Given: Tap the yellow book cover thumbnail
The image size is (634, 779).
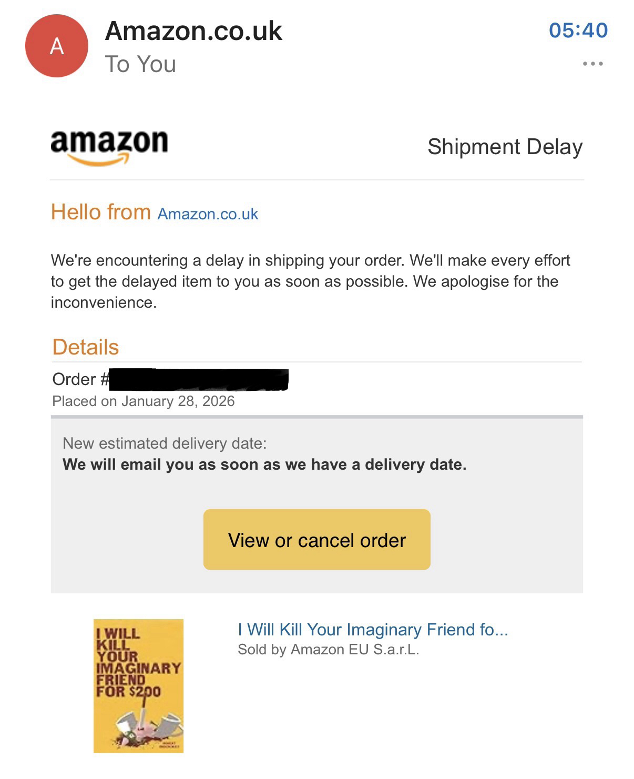Looking at the screenshot, I should coord(138,686).
